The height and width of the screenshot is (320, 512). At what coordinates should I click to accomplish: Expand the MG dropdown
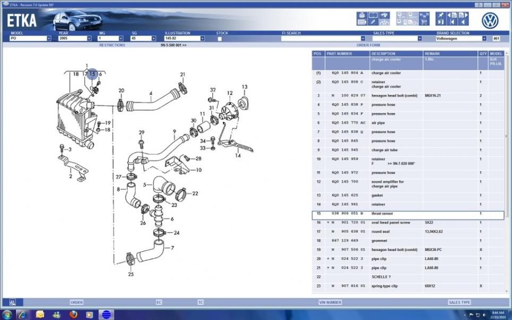coord(121,39)
